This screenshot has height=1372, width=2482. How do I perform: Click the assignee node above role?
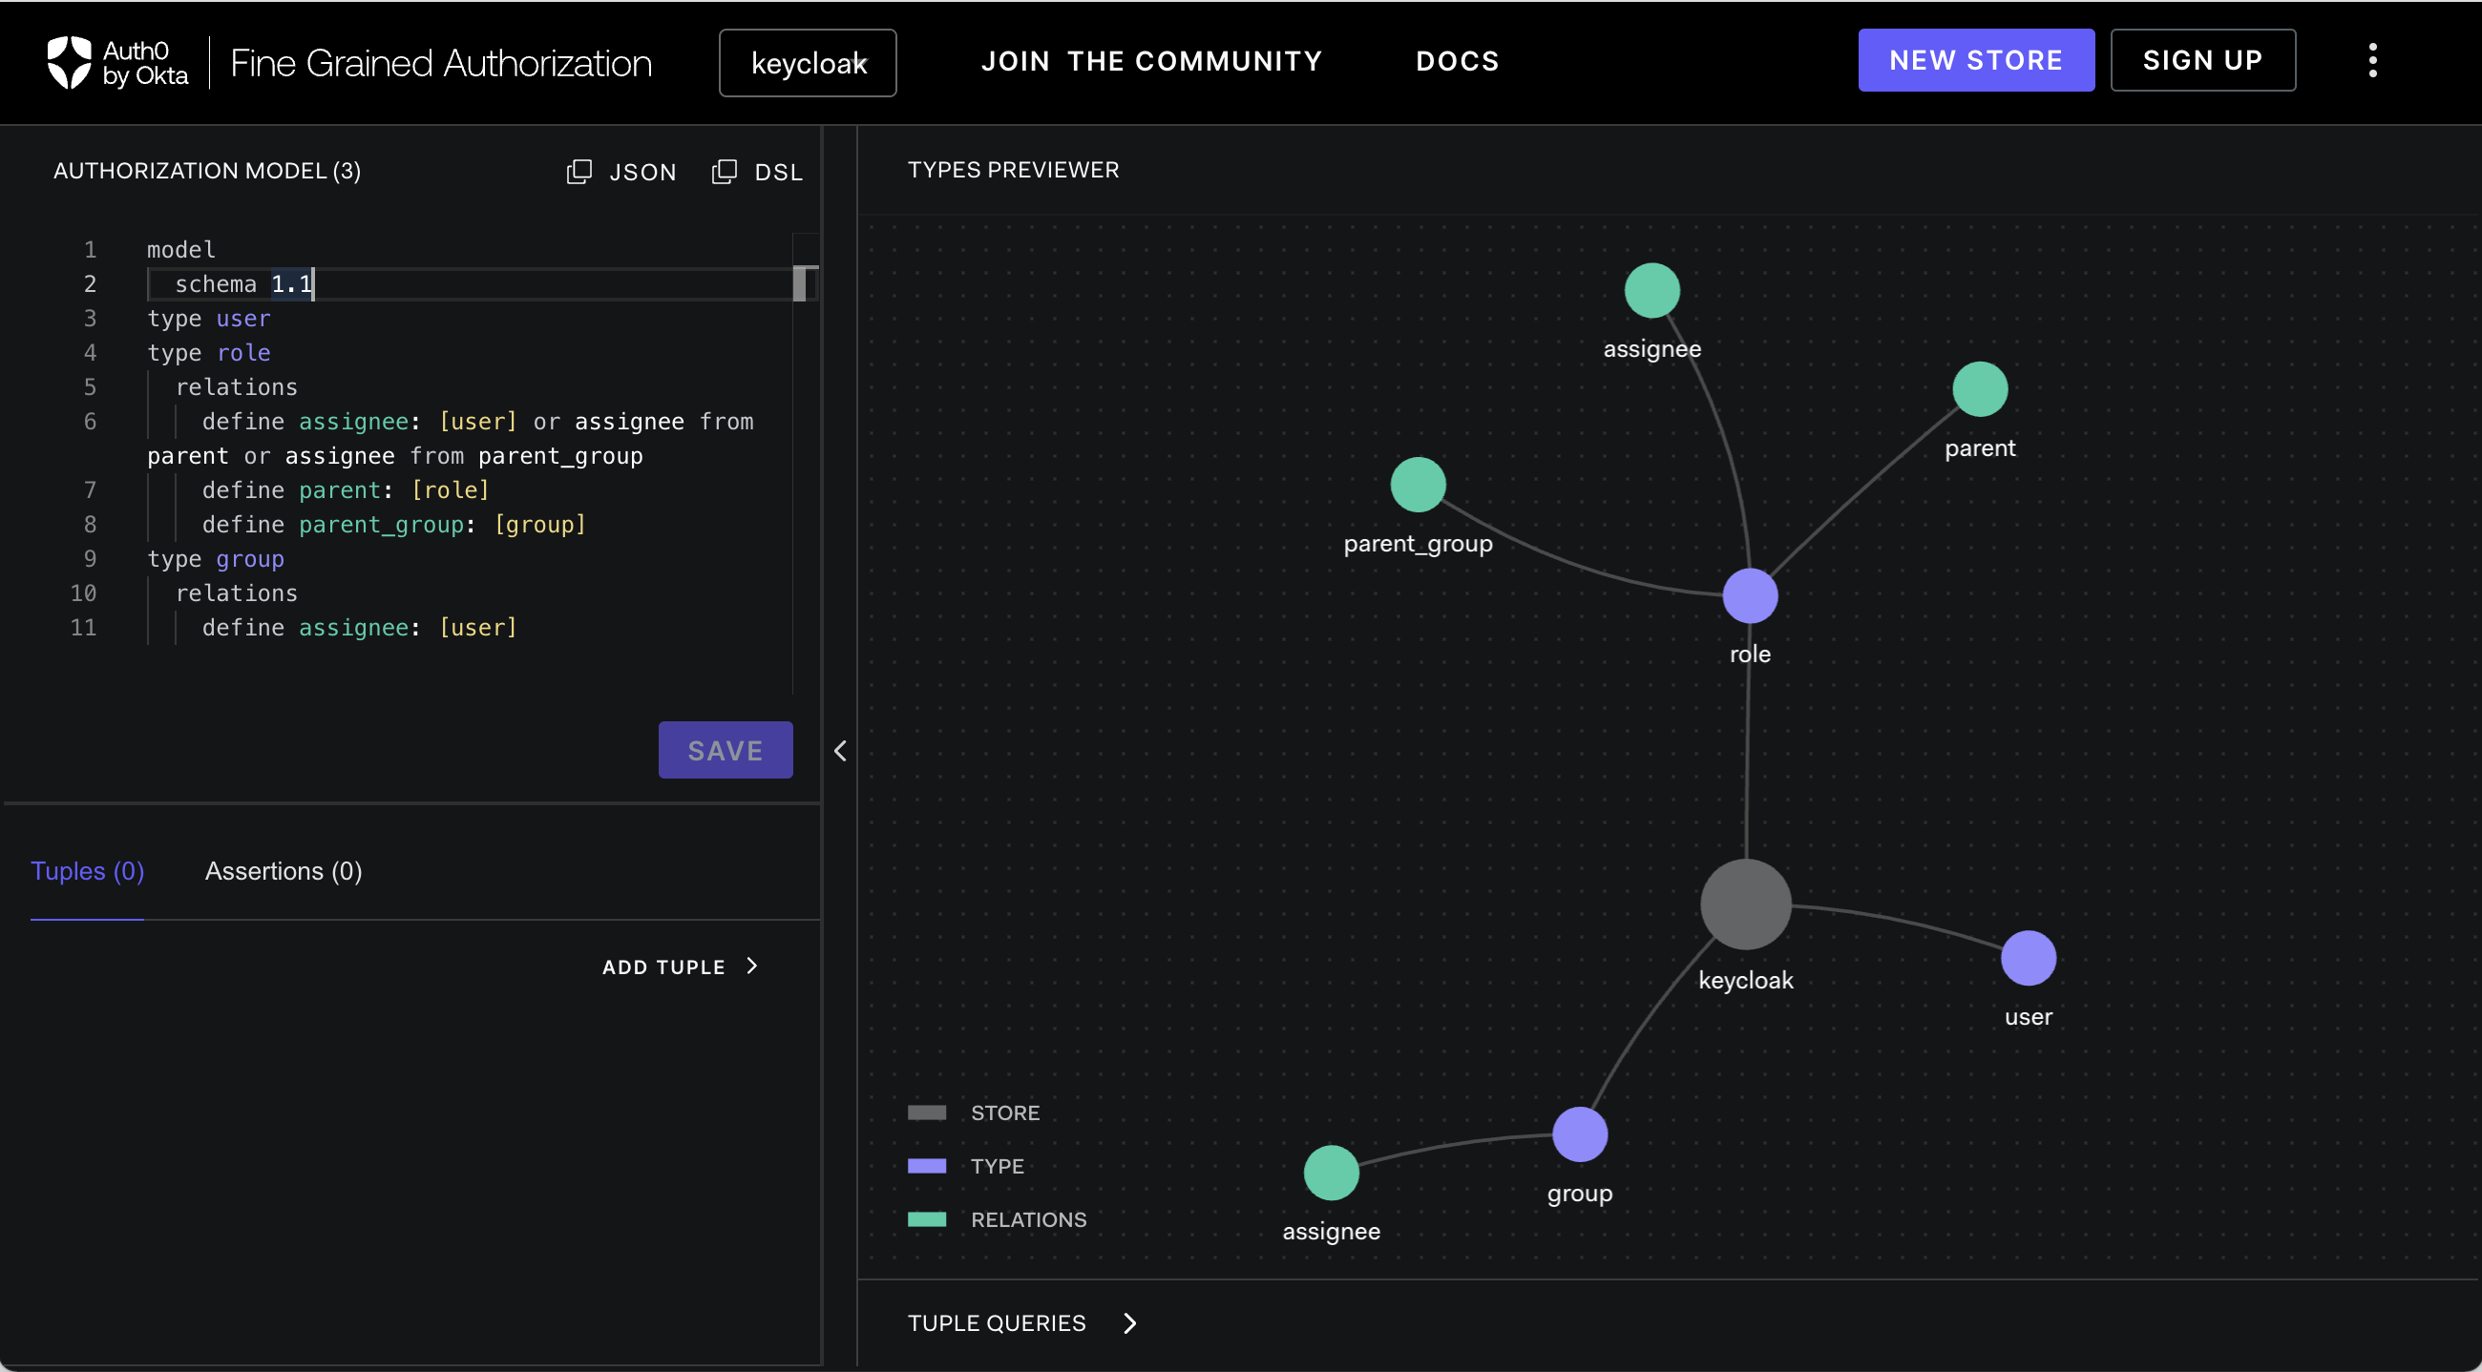[x=1651, y=290]
